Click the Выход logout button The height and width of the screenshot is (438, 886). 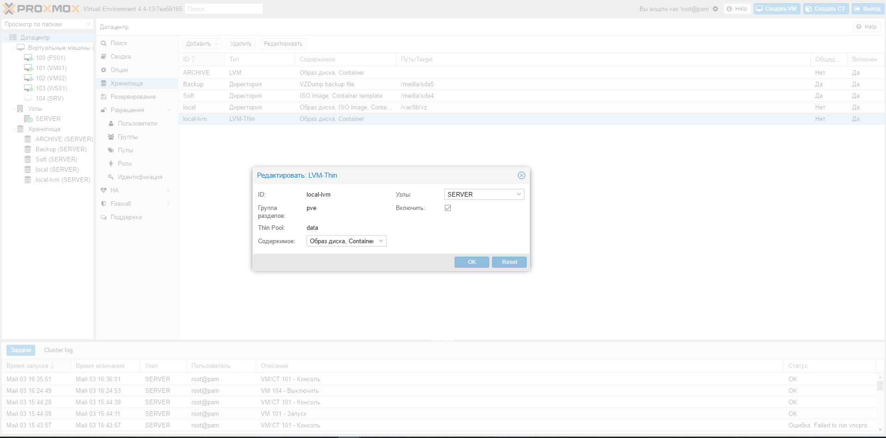pos(868,9)
